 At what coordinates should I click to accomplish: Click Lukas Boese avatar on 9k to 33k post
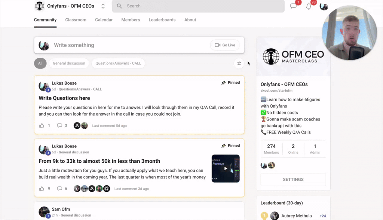point(44,149)
